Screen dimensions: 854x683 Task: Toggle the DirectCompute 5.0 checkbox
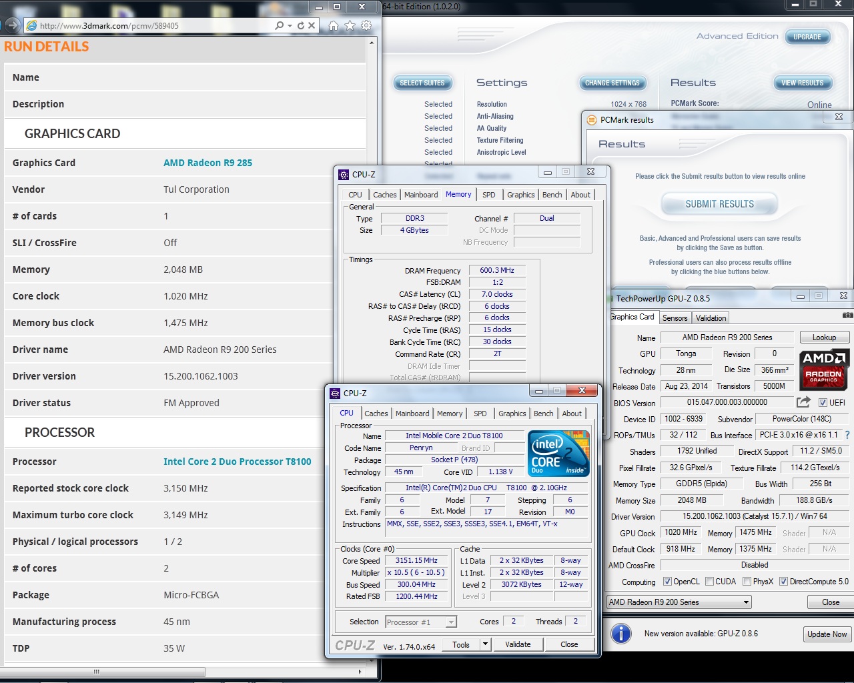784,582
